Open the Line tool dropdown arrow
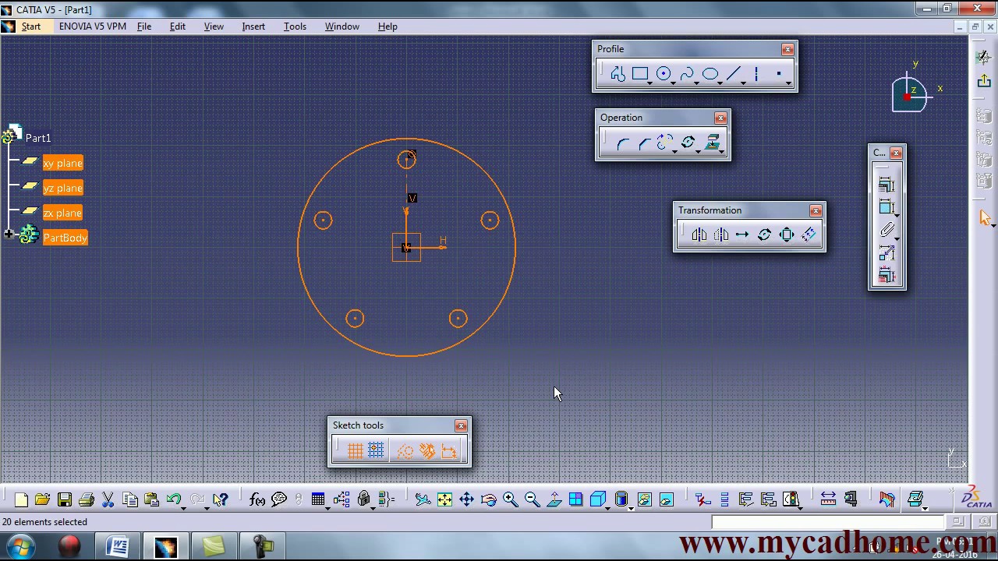 pyautogui.click(x=743, y=83)
